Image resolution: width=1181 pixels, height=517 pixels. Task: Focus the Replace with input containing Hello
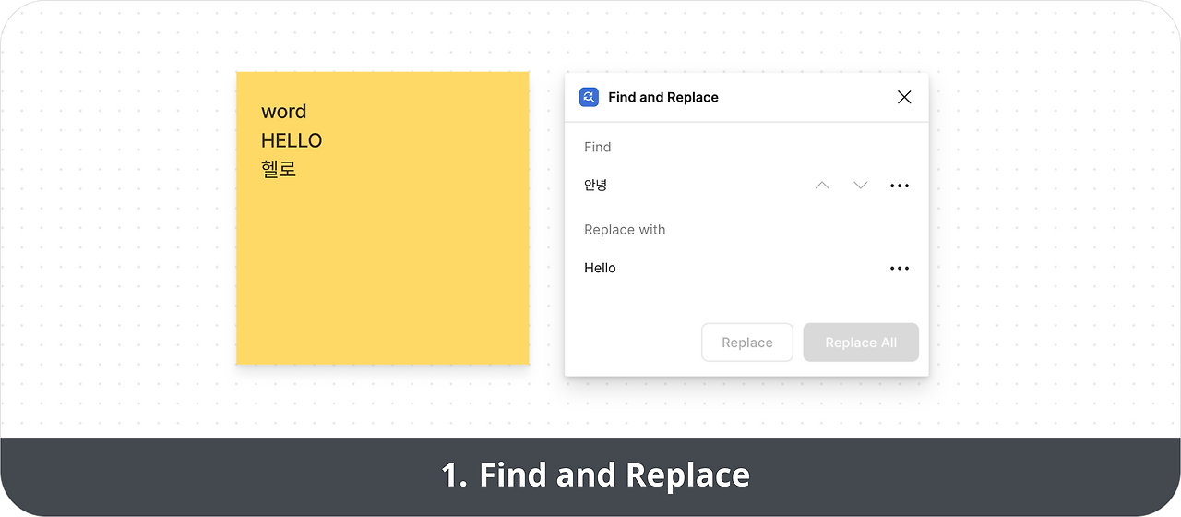click(x=729, y=269)
